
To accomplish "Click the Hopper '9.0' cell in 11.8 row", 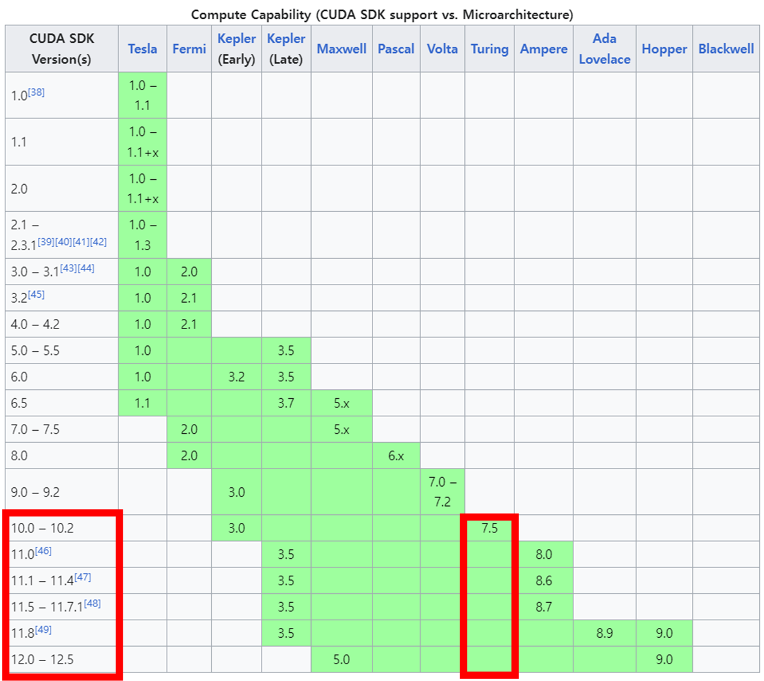I will [664, 633].
